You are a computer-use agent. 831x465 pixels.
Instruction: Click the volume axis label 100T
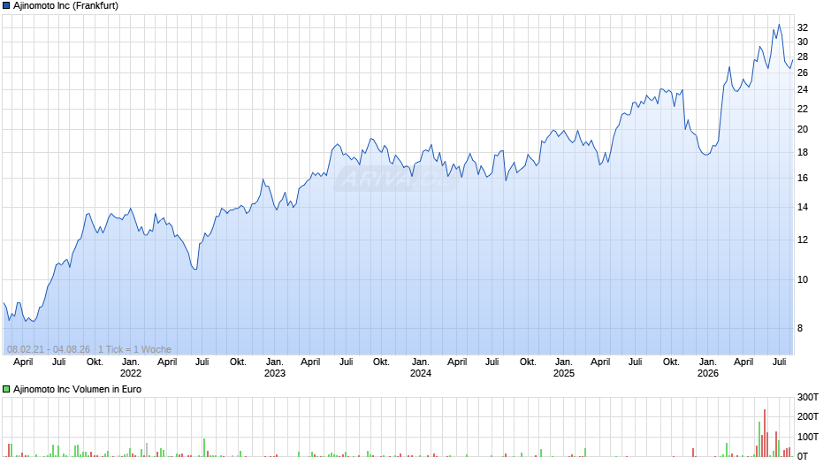pos(808,437)
